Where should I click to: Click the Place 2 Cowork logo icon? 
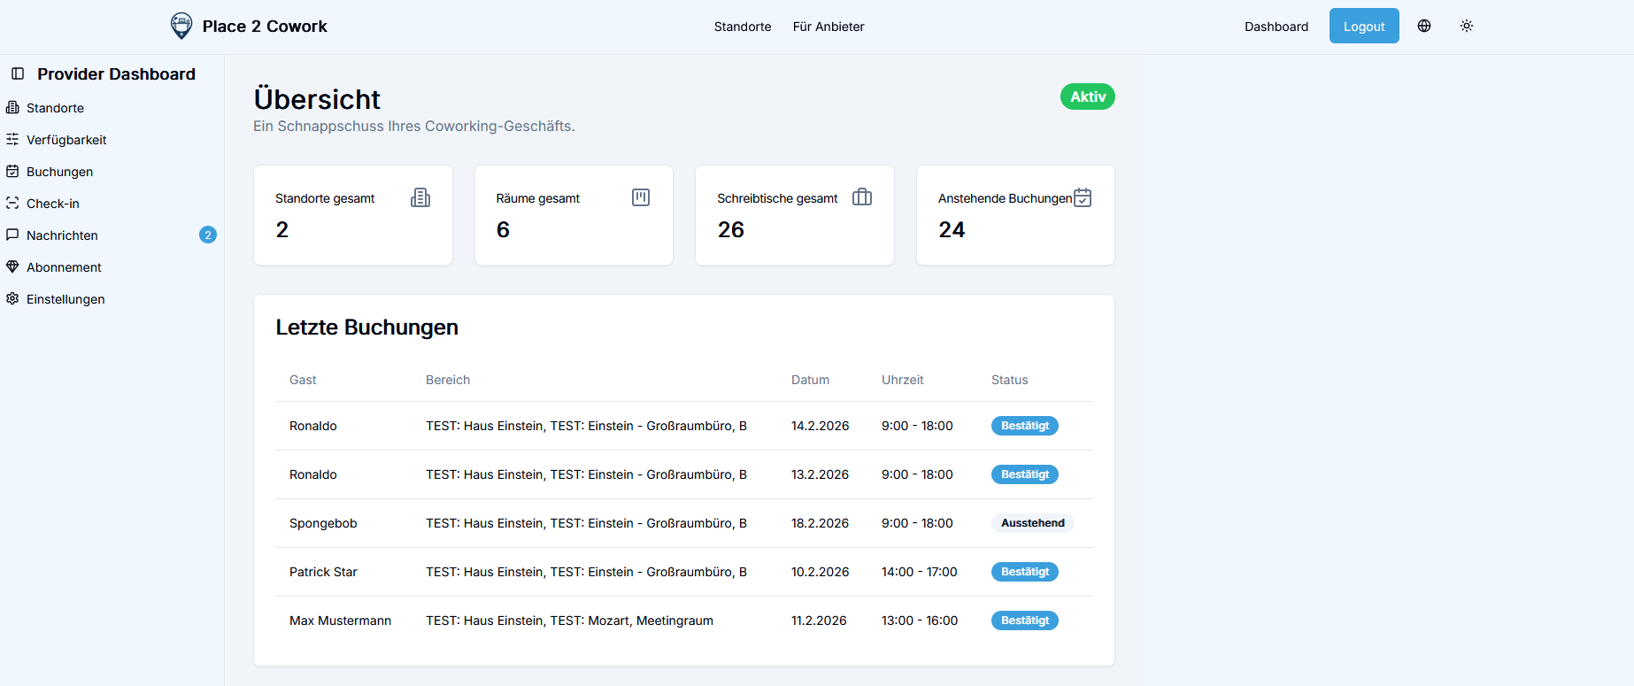pos(181,26)
